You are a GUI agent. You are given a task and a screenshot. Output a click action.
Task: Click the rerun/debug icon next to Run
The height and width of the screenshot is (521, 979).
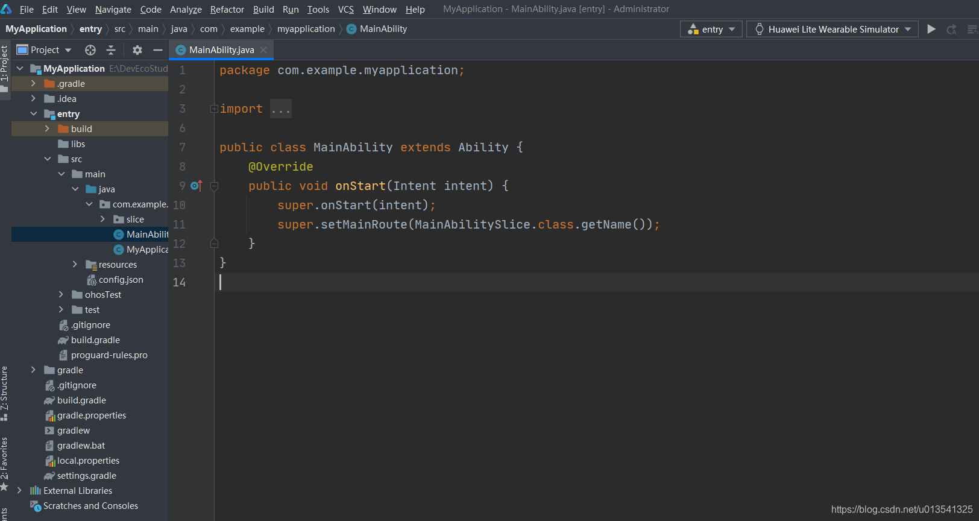(x=951, y=29)
